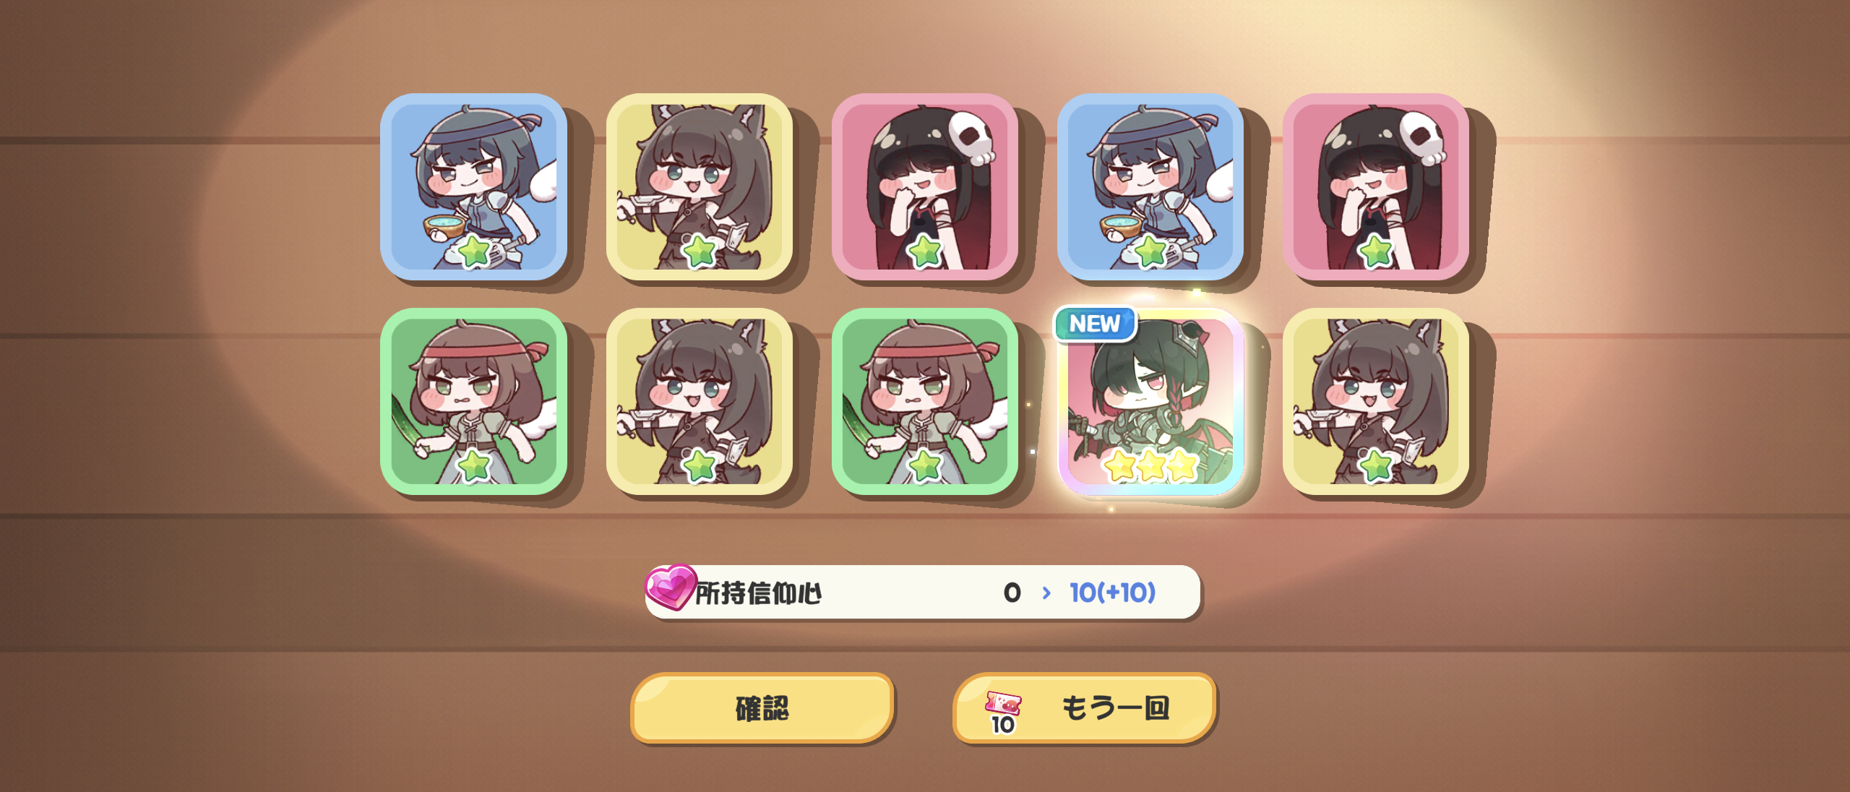1850x792 pixels.
Task: View the new three-star armored character card
Action: click(1150, 401)
